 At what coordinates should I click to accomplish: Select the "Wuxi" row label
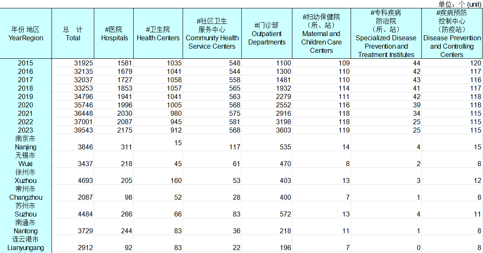click(26, 164)
